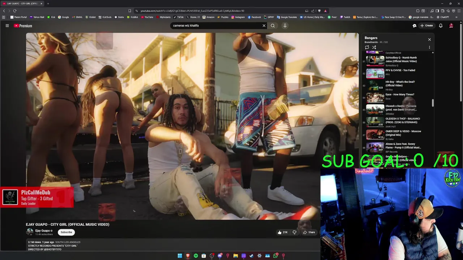463x260 pixels.
Task: Open Steam from the taskbar
Action: pyautogui.click(x=251, y=256)
